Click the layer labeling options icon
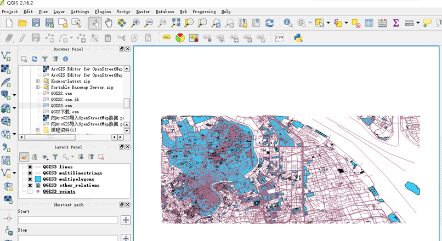442x241 pixels. click(x=166, y=37)
